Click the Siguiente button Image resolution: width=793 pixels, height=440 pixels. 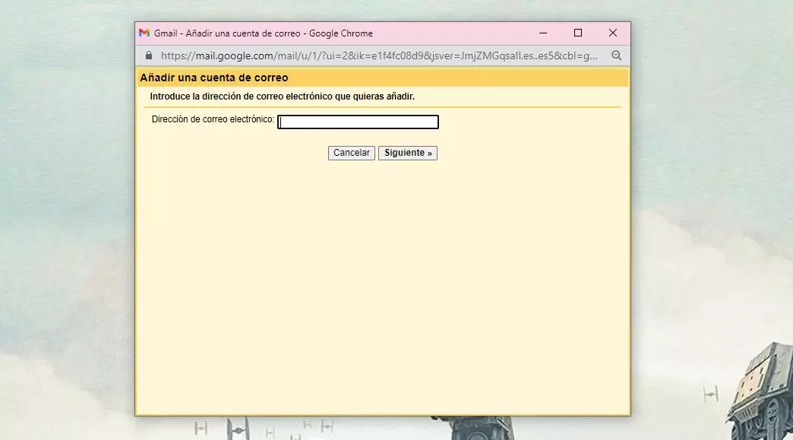(408, 153)
